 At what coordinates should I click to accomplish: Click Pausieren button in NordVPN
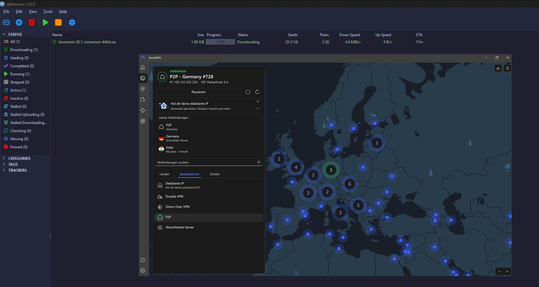tap(198, 92)
